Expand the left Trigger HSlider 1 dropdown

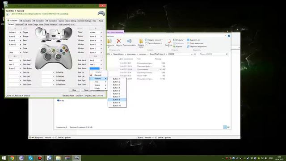point(20,33)
